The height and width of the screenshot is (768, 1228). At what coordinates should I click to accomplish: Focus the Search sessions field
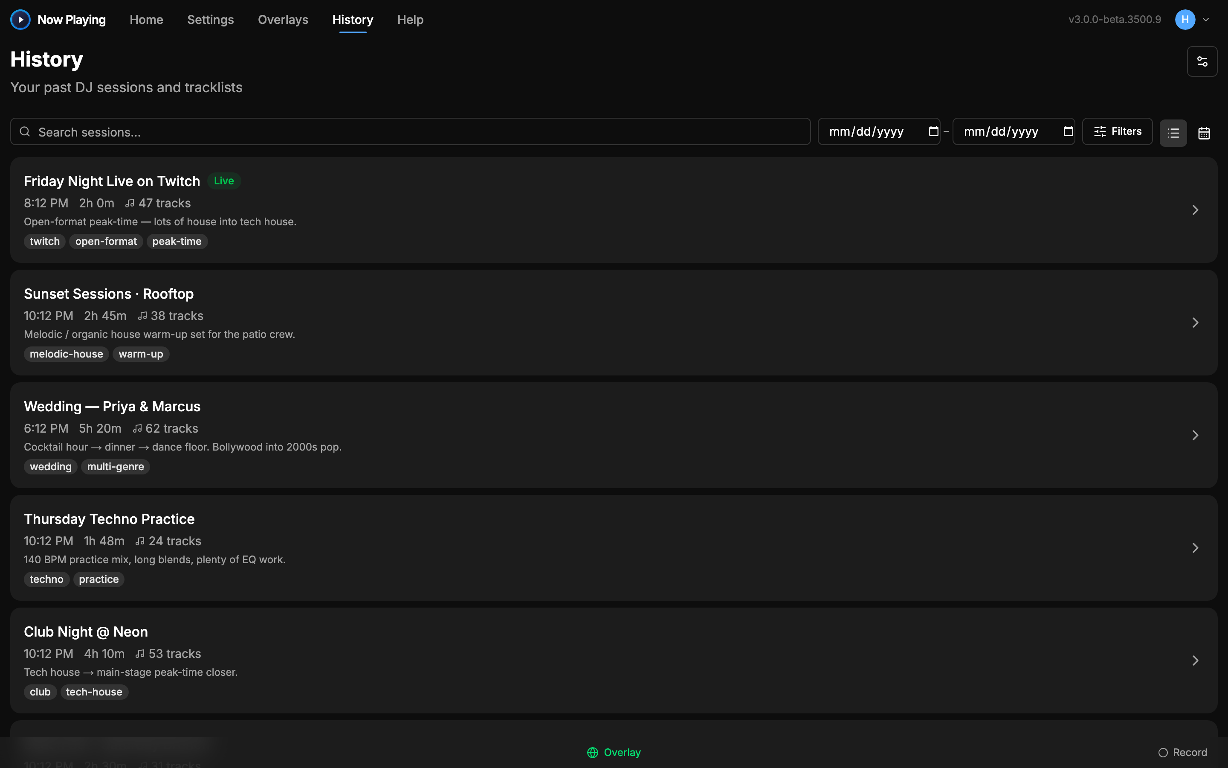411,131
